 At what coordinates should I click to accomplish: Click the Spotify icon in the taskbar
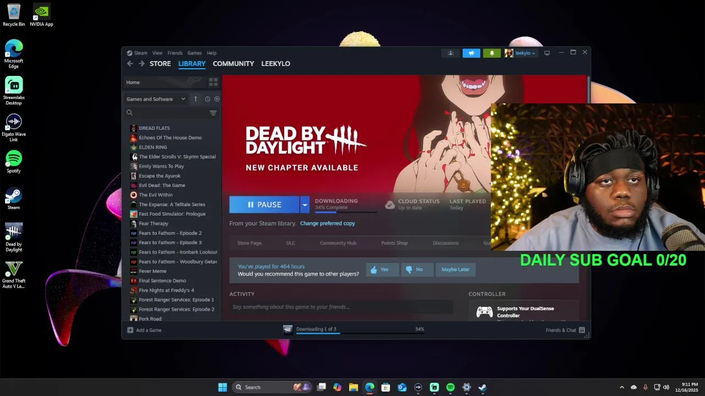[x=451, y=387]
